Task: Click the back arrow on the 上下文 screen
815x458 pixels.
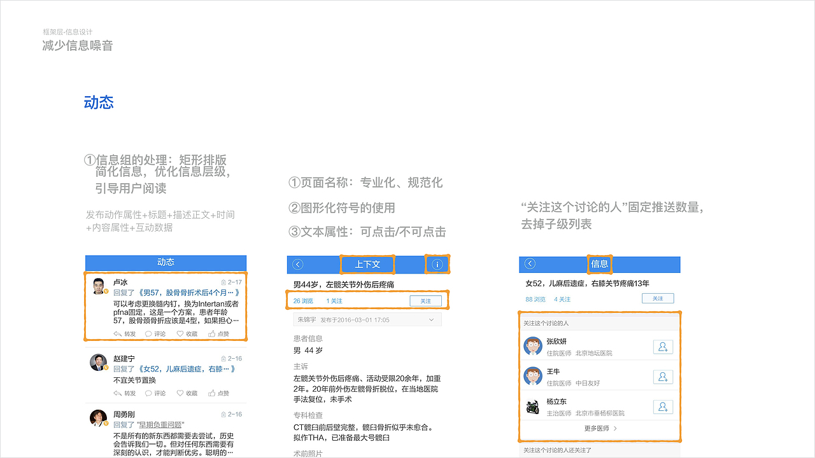Action: tap(298, 265)
